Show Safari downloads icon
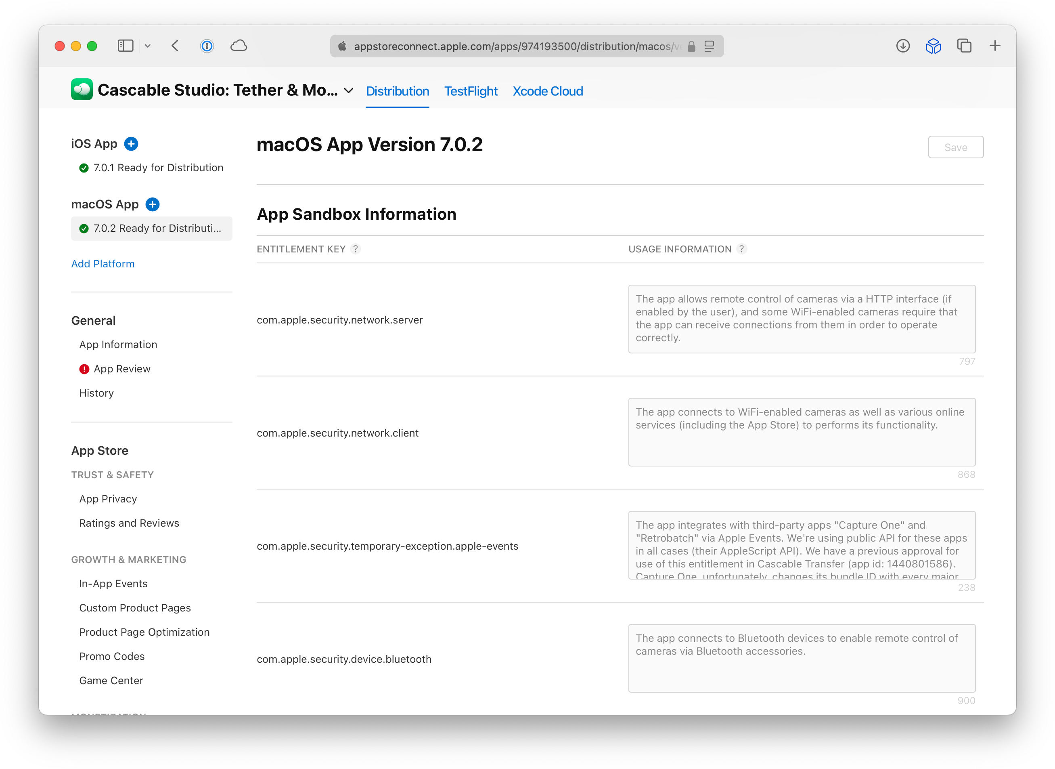This screenshot has width=1055, height=769. tap(902, 46)
